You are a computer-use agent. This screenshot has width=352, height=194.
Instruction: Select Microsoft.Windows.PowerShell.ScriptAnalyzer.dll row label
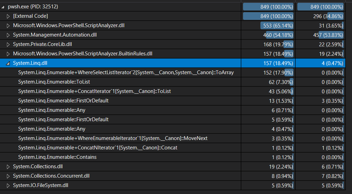point(69,25)
